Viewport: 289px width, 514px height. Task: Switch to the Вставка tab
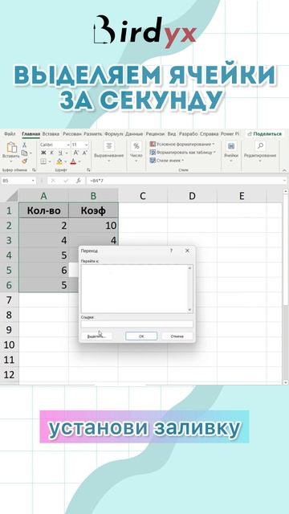pos(51,134)
